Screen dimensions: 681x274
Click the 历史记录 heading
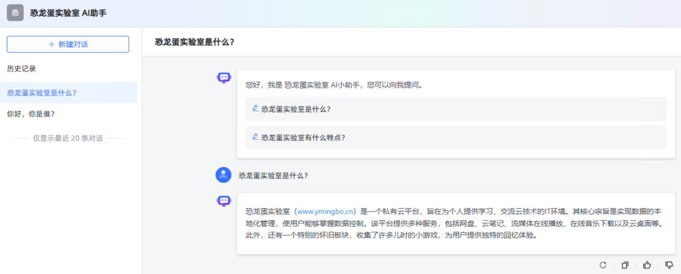click(21, 68)
